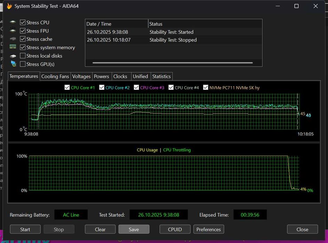
Task: Uncheck the Stress FPU checkbox
Action: click(x=23, y=31)
